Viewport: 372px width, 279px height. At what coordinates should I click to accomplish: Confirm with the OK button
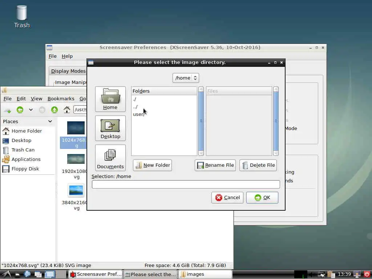[x=262, y=198]
